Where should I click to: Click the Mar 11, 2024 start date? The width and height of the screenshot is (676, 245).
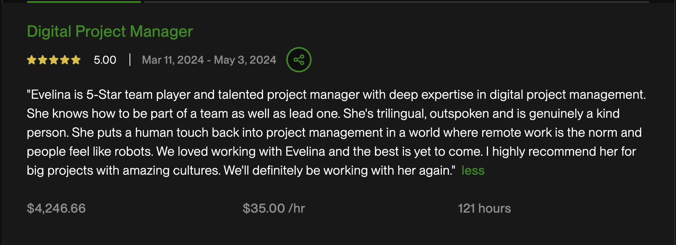tap(173, 60)
